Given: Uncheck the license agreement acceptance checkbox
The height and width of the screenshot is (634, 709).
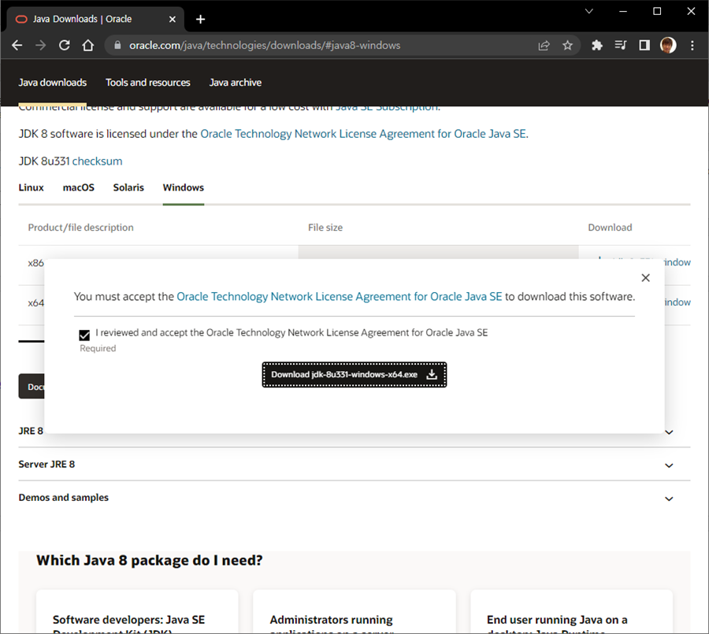Looking at the screenshot, I should [84, 335].
